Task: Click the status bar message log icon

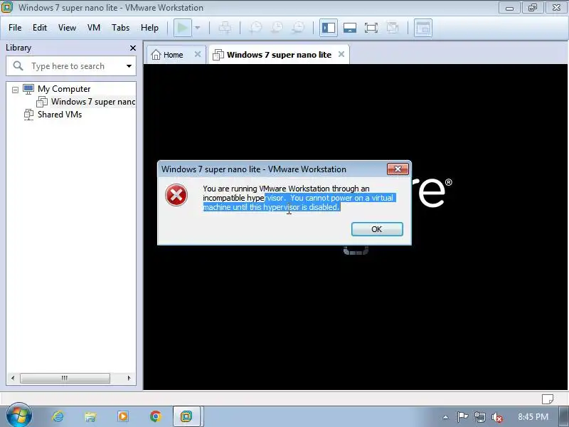Action: point(547,399)
